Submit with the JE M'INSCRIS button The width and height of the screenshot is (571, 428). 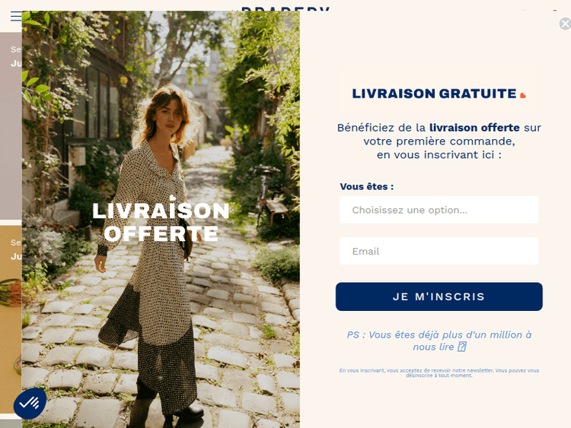pyautogui.click(x=439, y=296)
